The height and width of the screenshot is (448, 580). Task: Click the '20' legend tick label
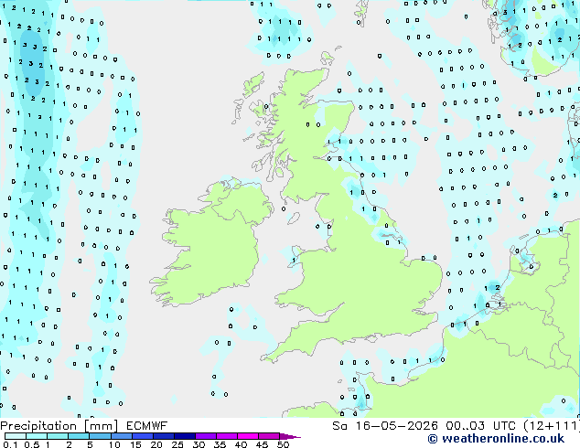[156, 444]
